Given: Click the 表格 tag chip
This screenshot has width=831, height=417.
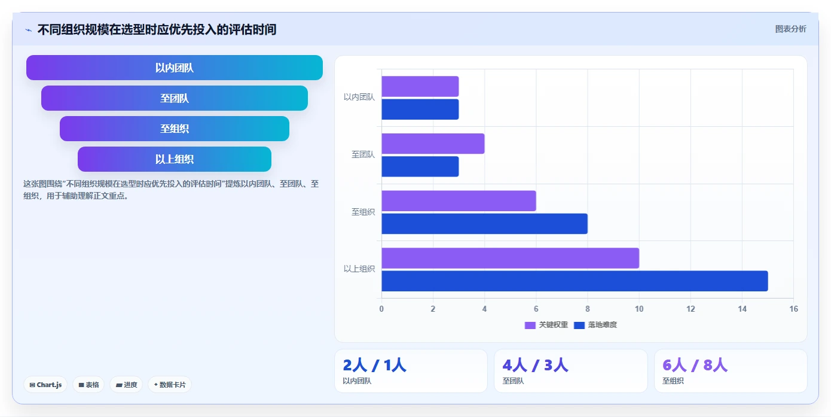Looking at the screenshot, I should pyautogui.click(x=88, y=385).
